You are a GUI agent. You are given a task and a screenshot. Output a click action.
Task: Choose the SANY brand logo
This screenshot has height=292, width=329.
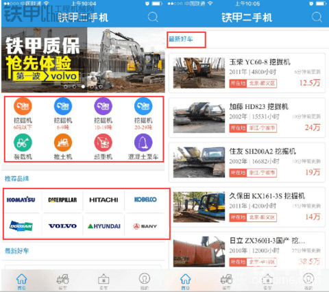click(145, 226)
